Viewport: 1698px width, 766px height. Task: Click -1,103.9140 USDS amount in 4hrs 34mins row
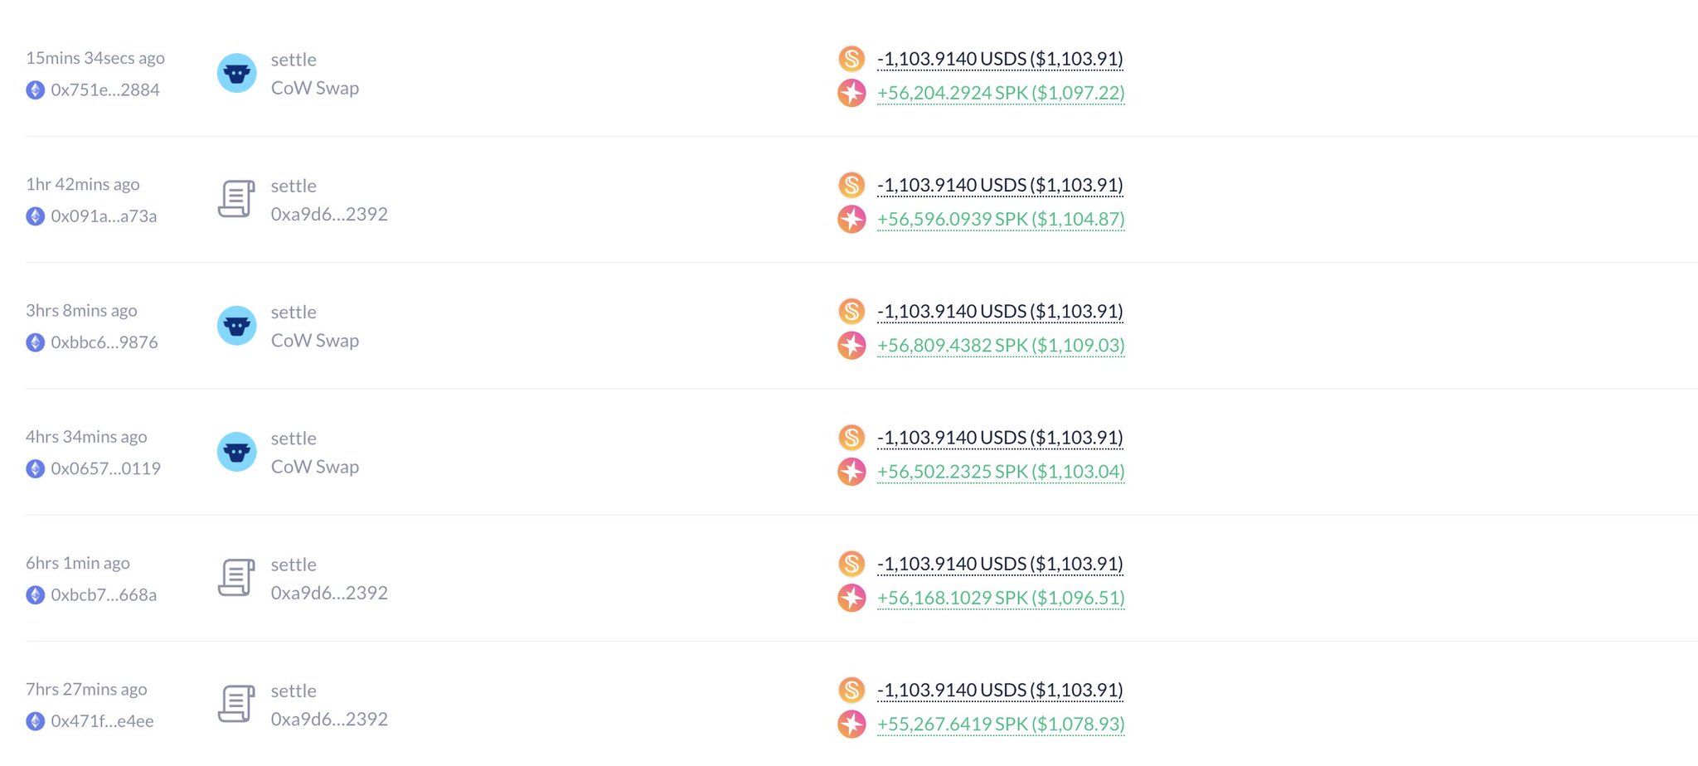999,438
